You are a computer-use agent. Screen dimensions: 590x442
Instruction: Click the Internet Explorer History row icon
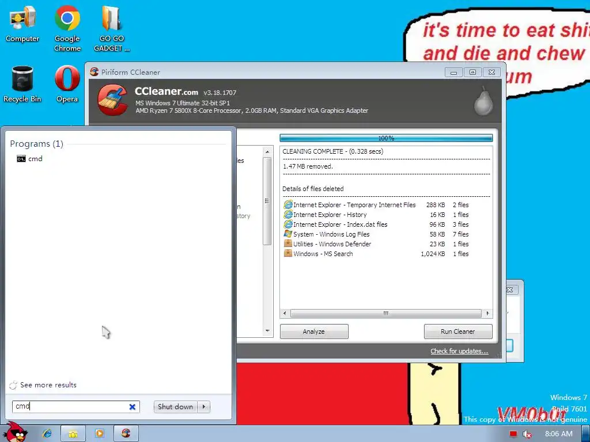(x=288, y=214)
